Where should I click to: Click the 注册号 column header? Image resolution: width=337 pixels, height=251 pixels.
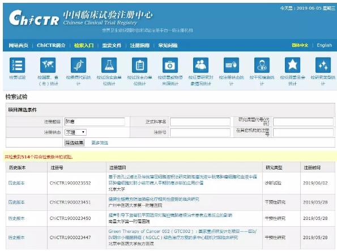point(57,167)
